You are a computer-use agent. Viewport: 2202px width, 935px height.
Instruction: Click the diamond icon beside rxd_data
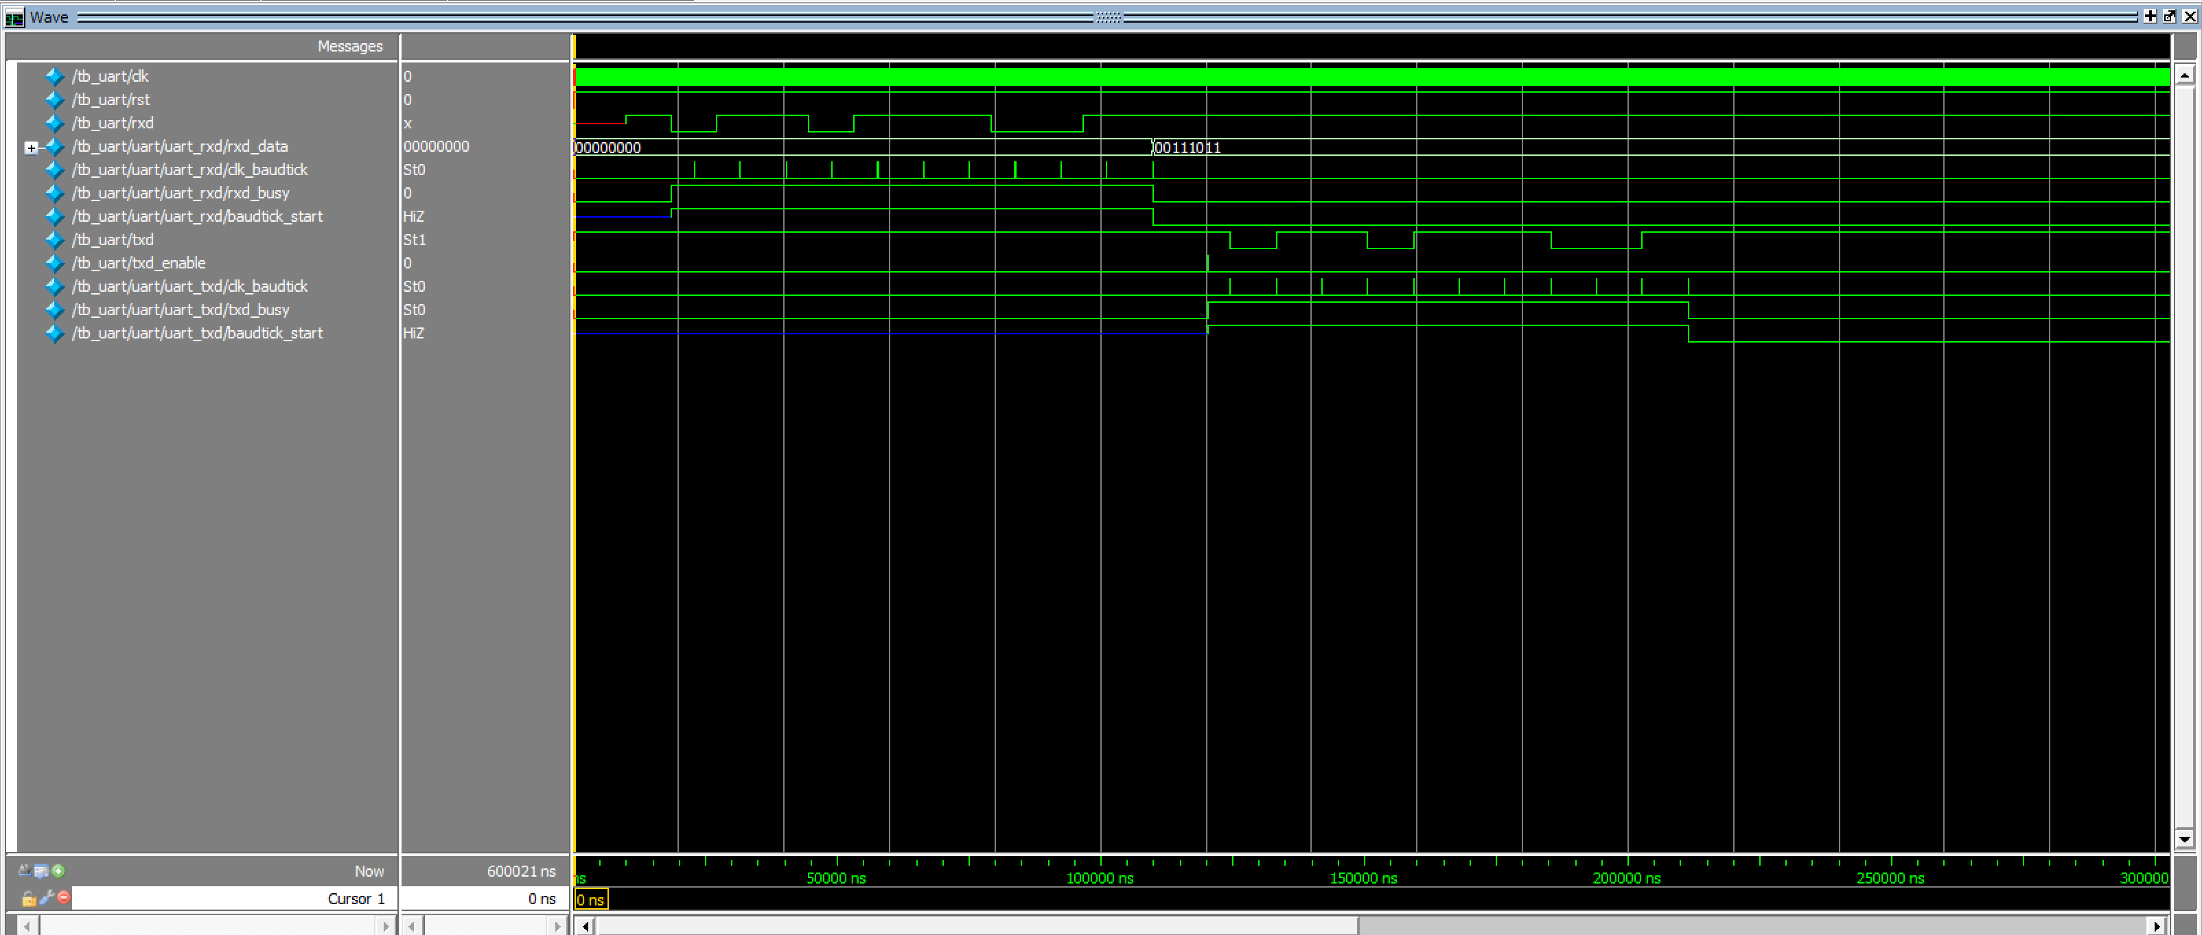(55, 147)
